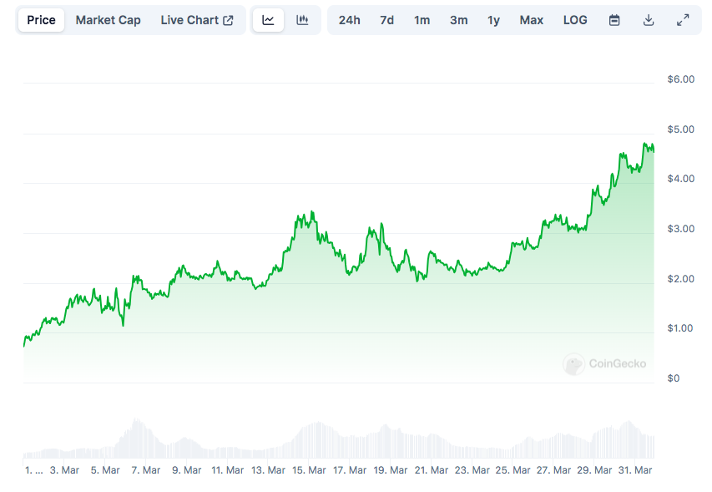Click the 5. Mar date label
Image resolution: width=712 pixels, height=492 pixels.
[x=105, y=470]
